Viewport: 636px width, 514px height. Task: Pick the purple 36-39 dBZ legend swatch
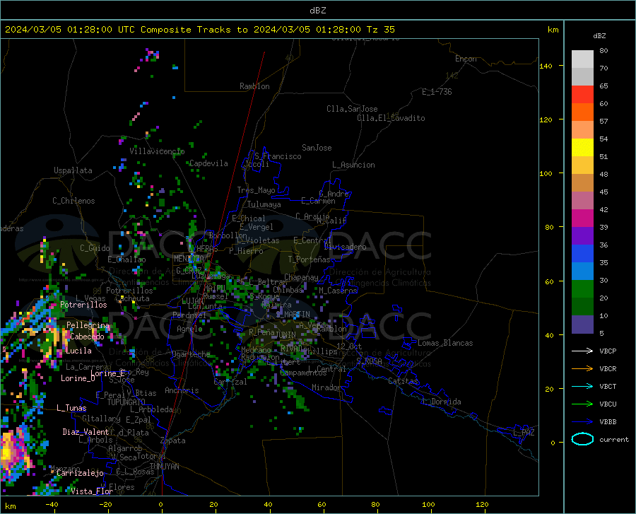pyautogui.click(x=582, y=236)
